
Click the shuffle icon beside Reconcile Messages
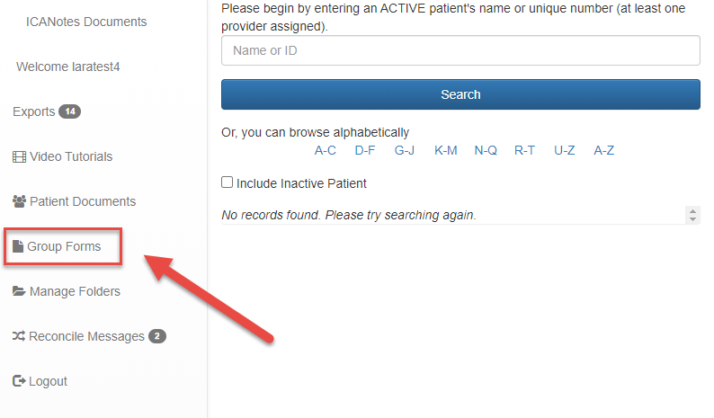click(x=19, y=336)
